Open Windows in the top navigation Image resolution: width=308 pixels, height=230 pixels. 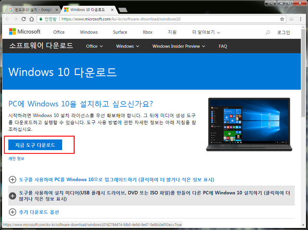89,32
